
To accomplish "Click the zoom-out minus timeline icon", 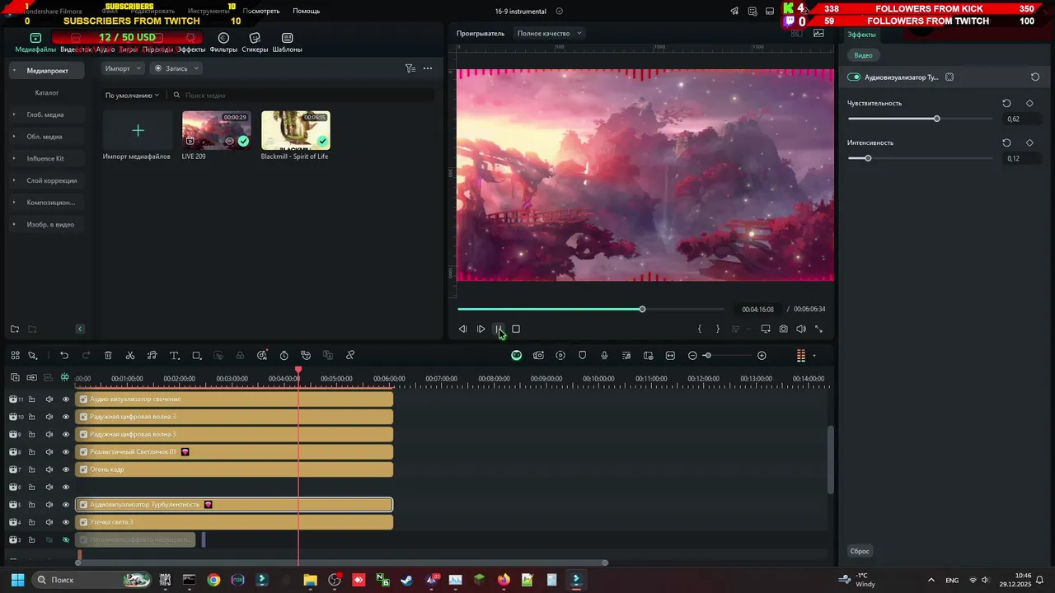I will click(692, 356).
